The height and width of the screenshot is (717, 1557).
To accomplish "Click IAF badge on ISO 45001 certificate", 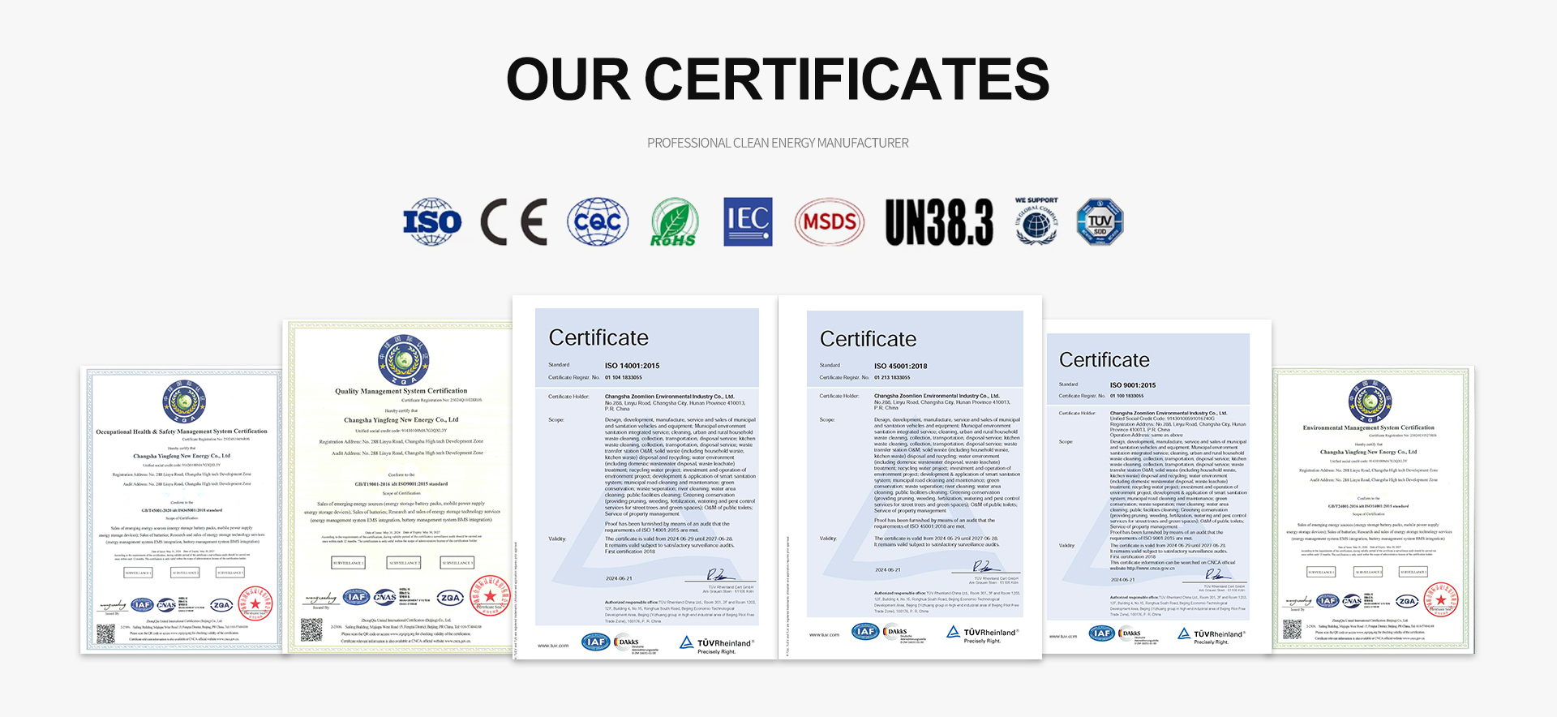I will [865, 631].
